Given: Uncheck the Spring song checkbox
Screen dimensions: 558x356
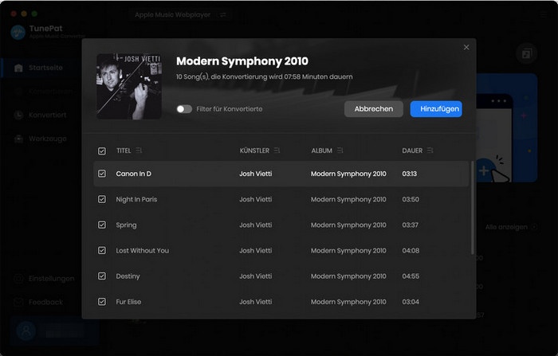Looking at the screenshot, I should [102, 225].
